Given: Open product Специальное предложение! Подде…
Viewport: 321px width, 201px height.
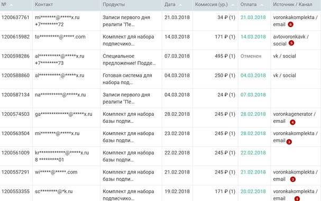Looking at the screenshot, I should click(129, 60).
